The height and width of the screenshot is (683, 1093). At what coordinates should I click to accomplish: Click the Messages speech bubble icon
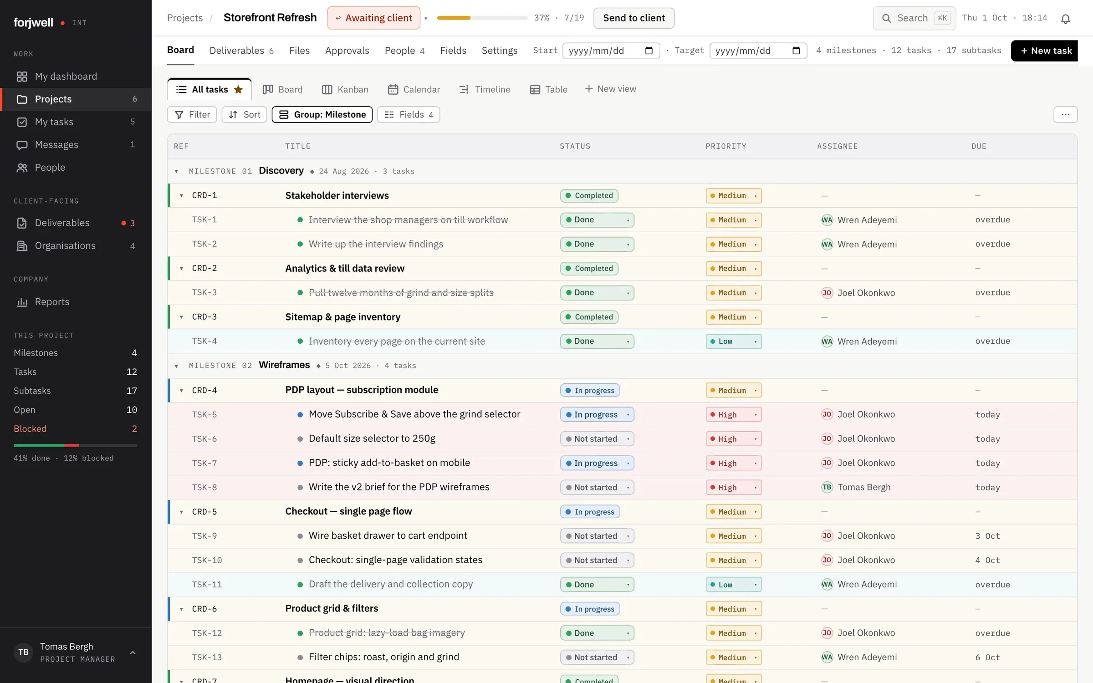click(x=22, y=145)
